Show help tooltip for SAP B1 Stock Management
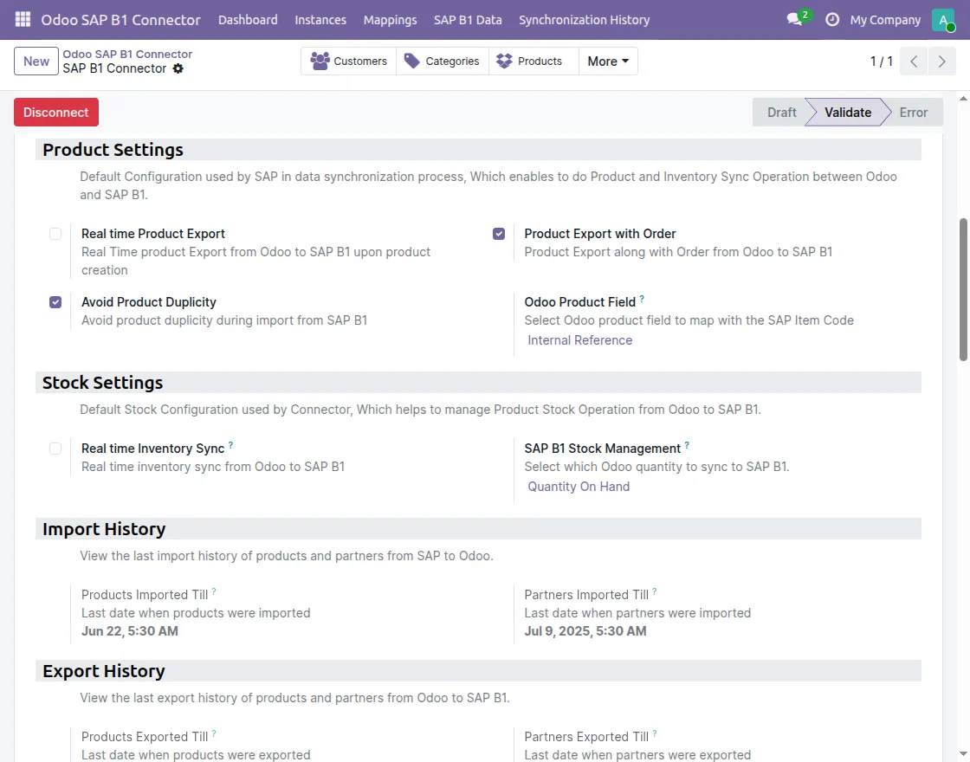This screenshot has width=970, height=762. pyautogui.click(x=687, y=445)
